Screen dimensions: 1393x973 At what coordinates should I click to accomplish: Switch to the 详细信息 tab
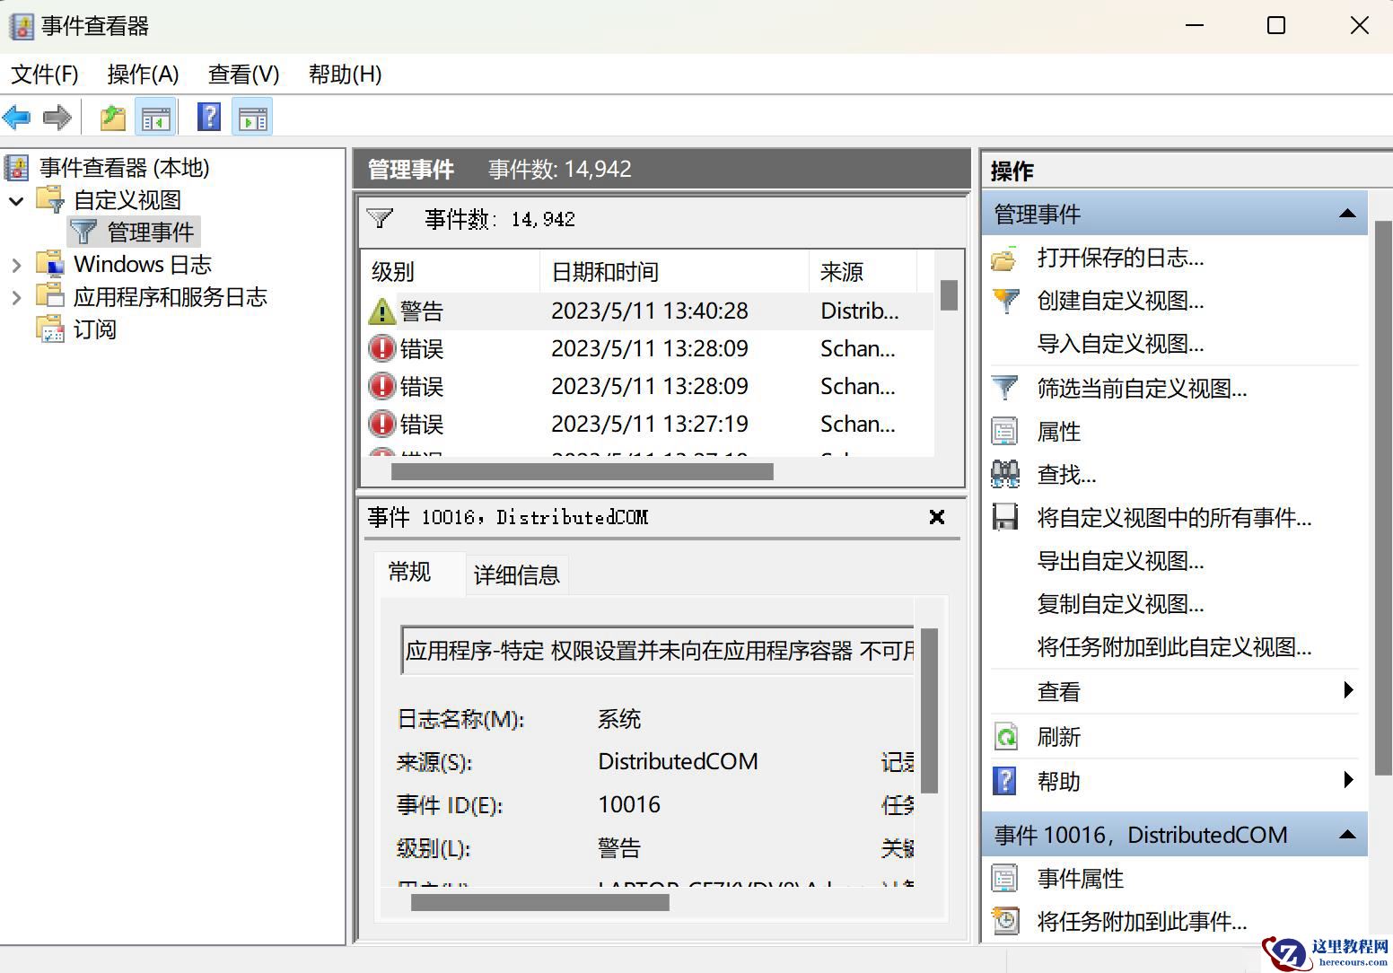[515, 574]
